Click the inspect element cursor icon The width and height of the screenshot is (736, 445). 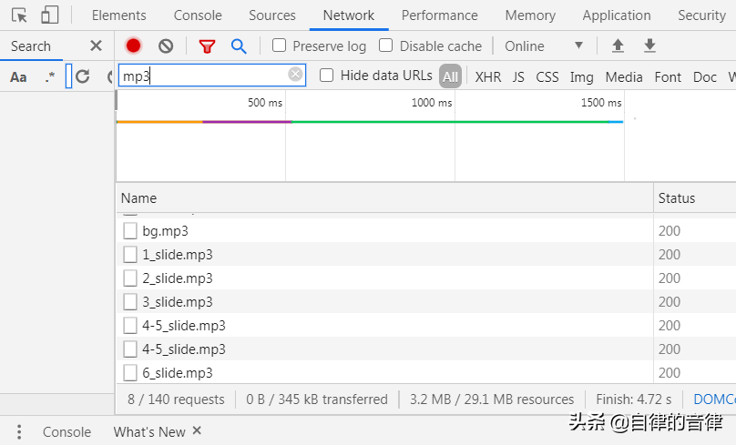coord(20,15)
